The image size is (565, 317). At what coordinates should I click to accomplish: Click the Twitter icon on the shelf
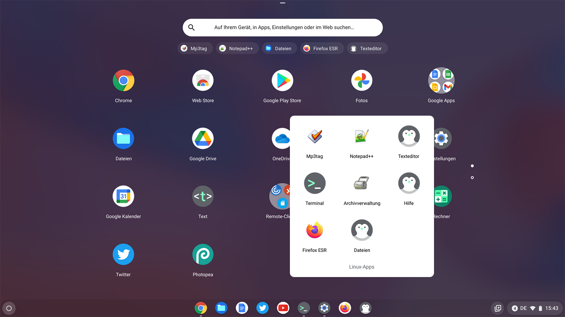(263, 308)
